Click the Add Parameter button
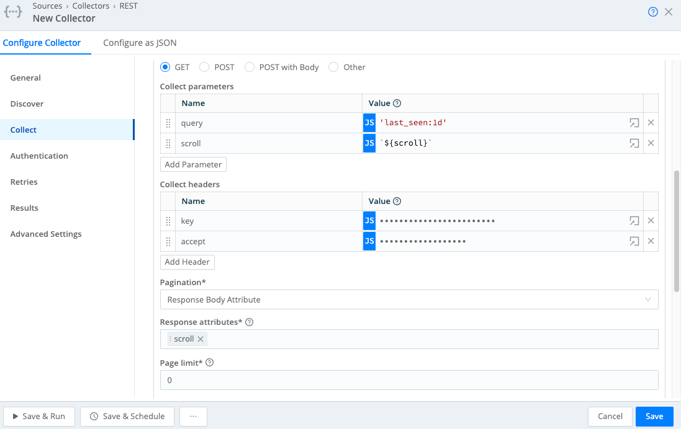Screen dimensions: 681x429 (x=193, y=164)
